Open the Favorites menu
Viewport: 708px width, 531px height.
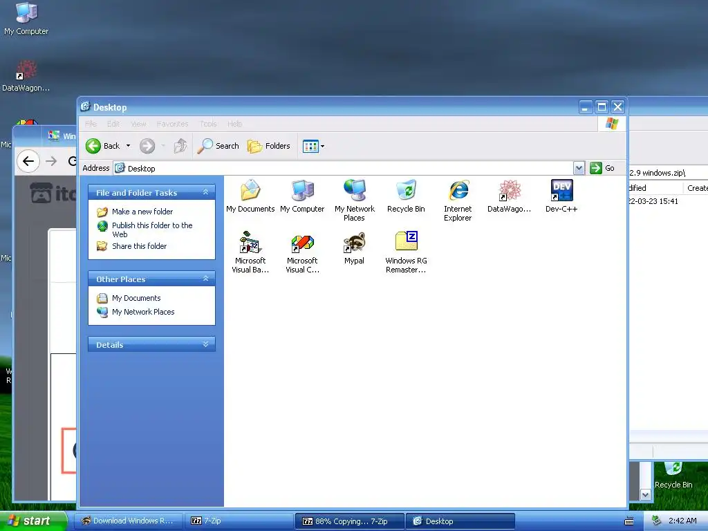(x=172, y=124)
